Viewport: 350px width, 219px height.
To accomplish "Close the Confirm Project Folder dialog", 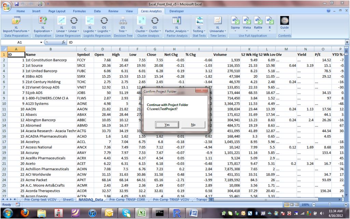I will click(x=201, y=90).
